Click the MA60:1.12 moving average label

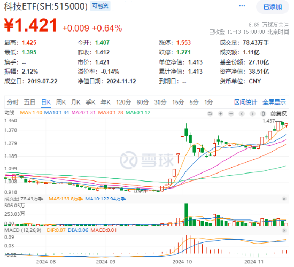[x=138, y=113]
